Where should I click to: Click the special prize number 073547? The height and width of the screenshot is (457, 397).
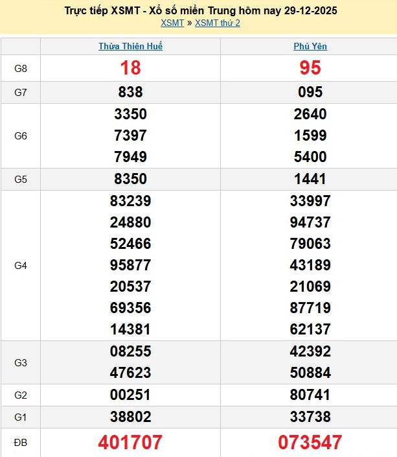(310, 443)
